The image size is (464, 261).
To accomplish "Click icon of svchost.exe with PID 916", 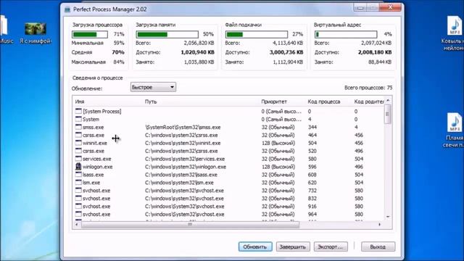I will (x=78, y=206).
